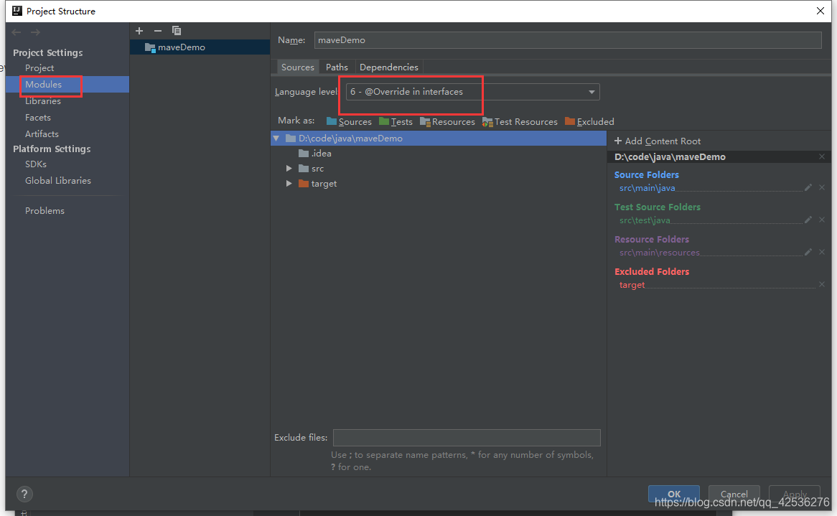This screenshot has height=516, width=837.
Task: Select the Tests mark-as folder icon
Action: pos(385,121)
